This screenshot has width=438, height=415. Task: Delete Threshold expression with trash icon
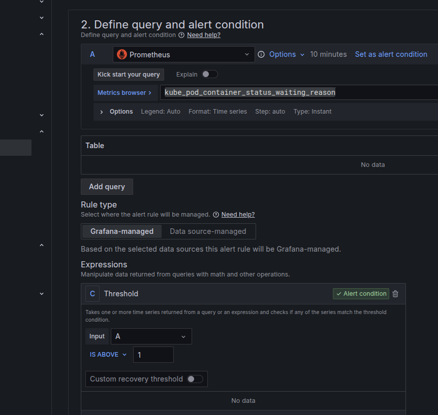point(396,294)
